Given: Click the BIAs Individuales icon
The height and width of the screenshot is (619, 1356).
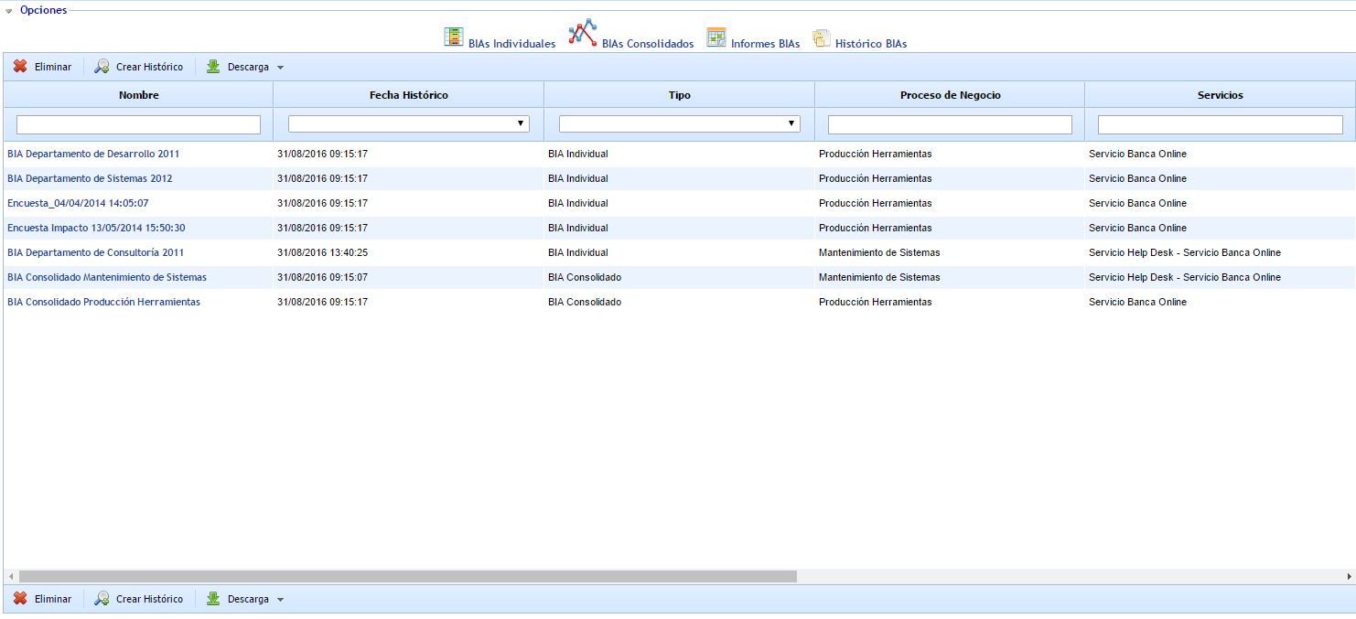Looking at the screenshot, I should coord(453,37).
